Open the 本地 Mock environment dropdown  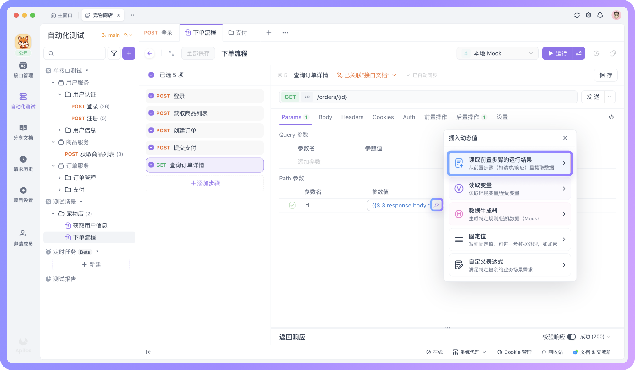(497, 53)
